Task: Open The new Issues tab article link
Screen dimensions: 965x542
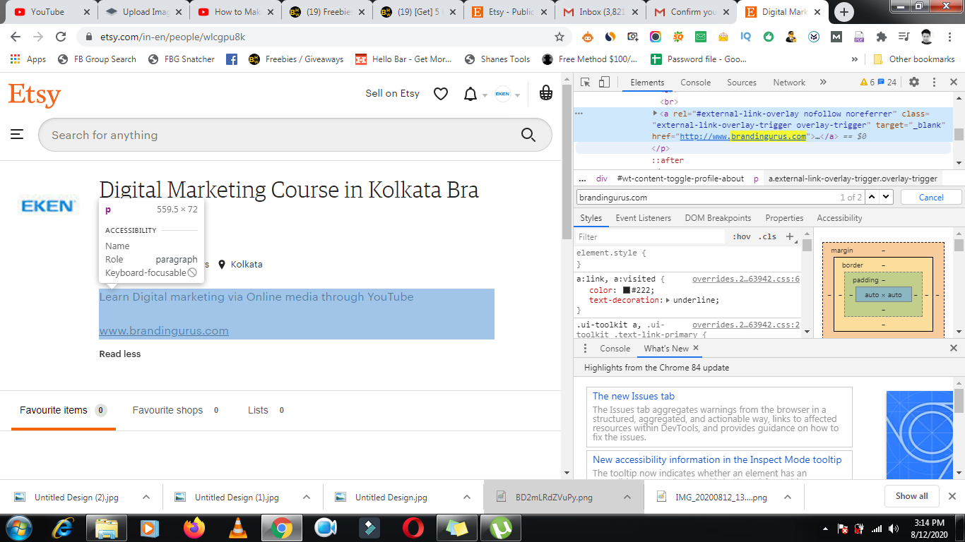Action: point(634,397)
